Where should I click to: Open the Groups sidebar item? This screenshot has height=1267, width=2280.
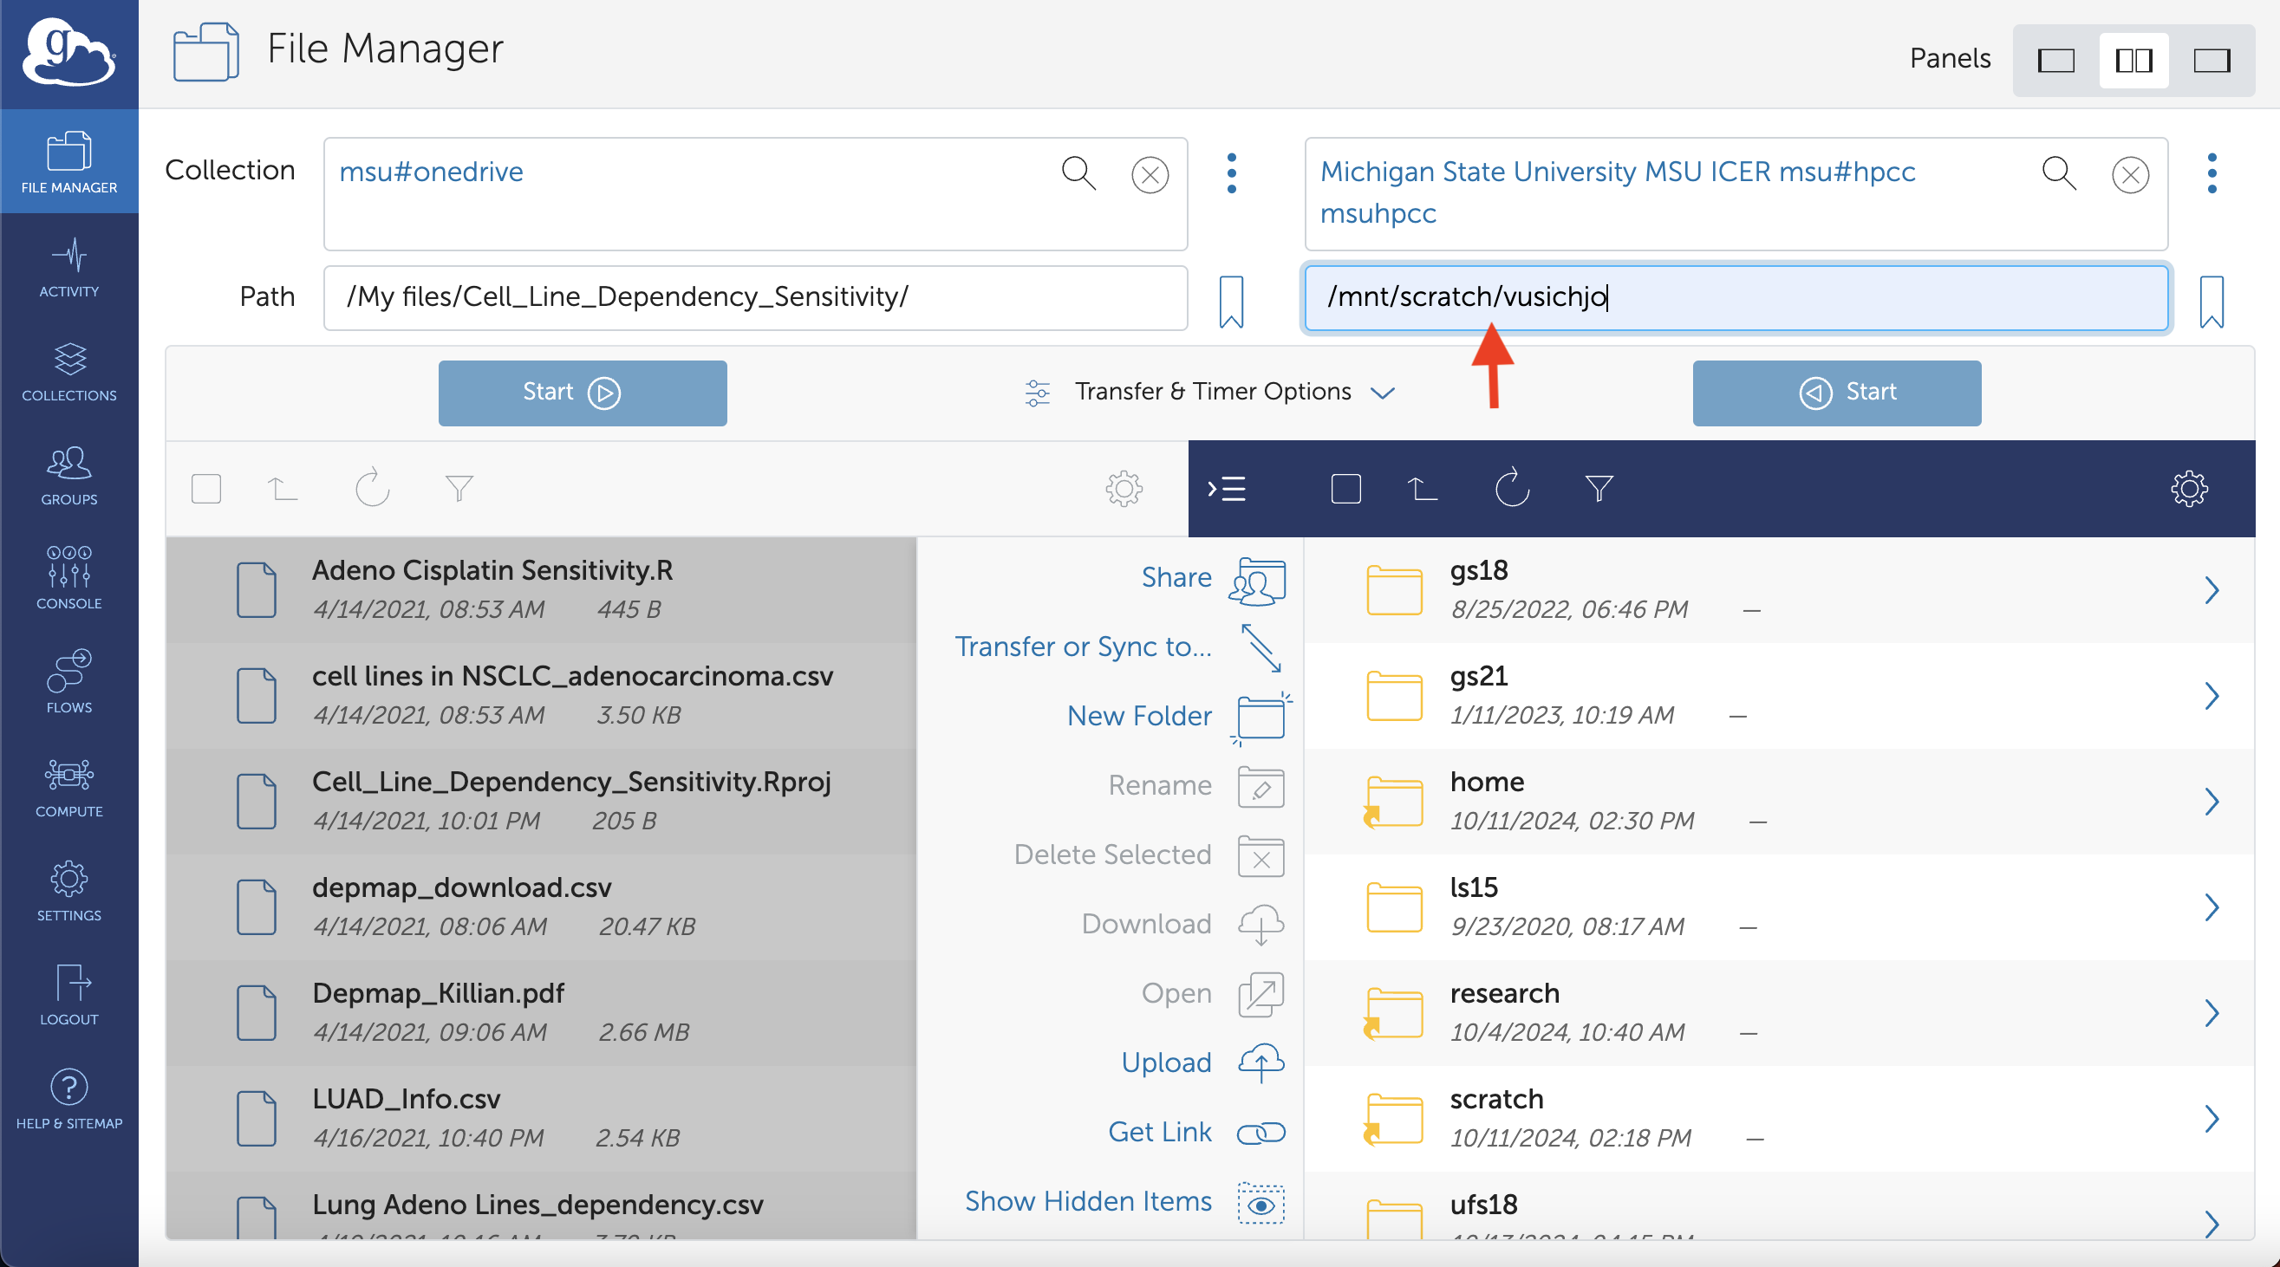click(x=69, y=475)
